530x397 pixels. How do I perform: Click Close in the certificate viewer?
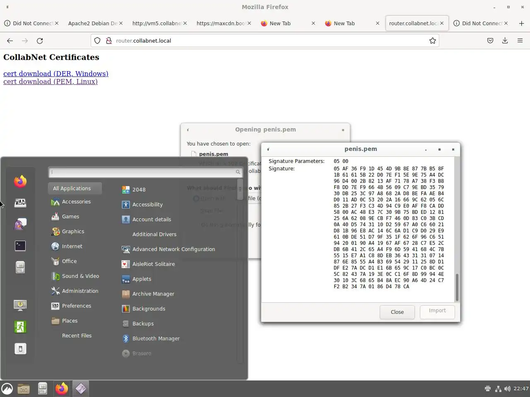[x=397, y=312]
